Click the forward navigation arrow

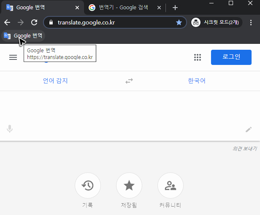21,22
